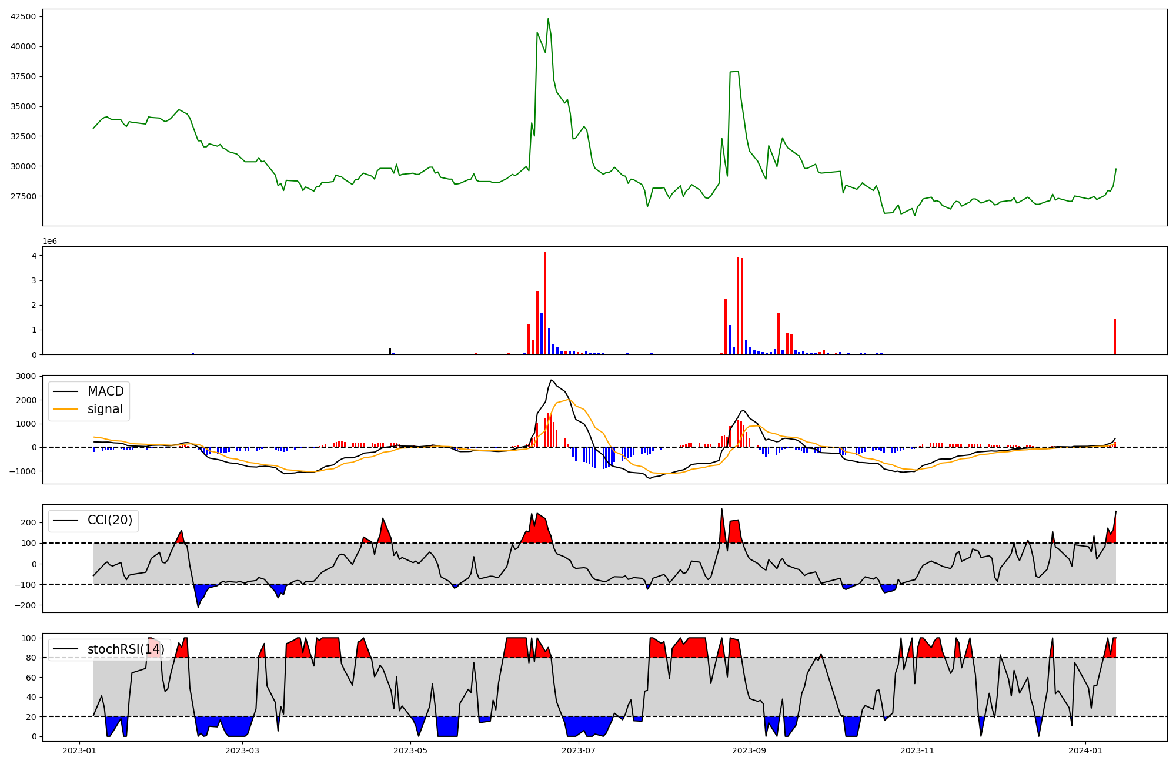Click the MACD legend label
The image size is (1176, 764).
coord(105,391)
